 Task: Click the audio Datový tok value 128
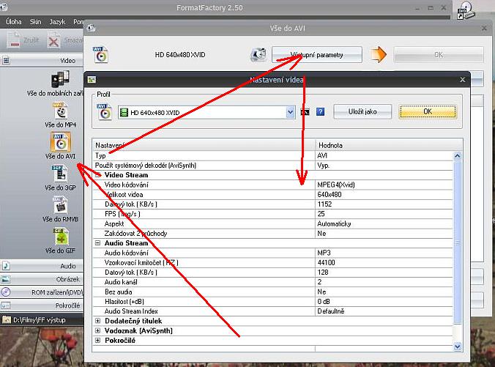click(x=323, y=273)
